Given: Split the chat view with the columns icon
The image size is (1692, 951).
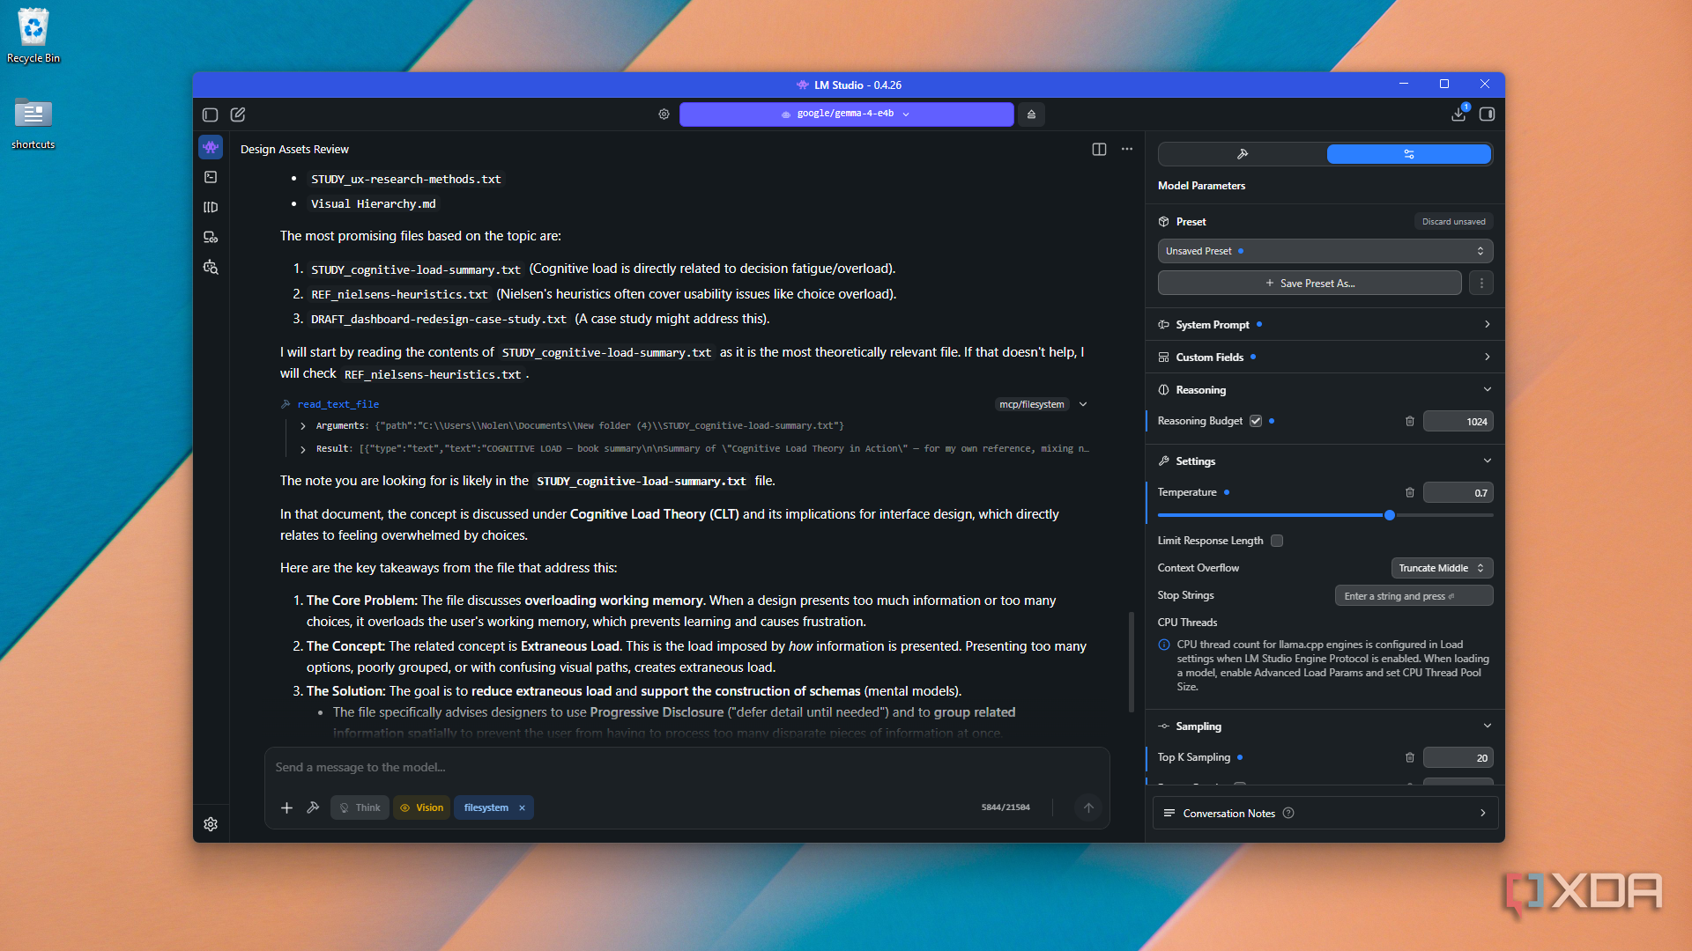Looking at the screenshot, I should tap(1099, 149).
